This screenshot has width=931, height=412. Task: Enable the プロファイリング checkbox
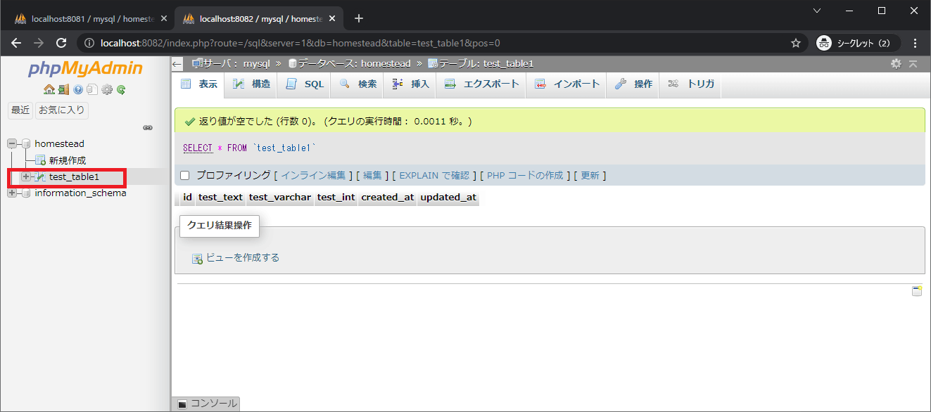[185, 175]
